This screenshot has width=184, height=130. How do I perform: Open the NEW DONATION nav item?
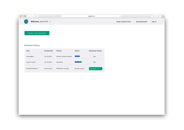tap(123, 22)
